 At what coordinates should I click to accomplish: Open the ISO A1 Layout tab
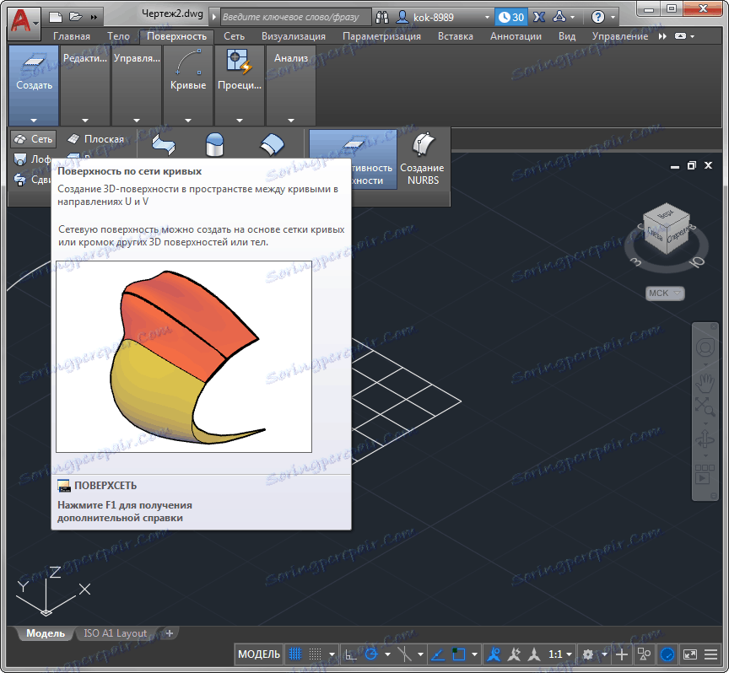pyautogui.click(x=115, y=633)
